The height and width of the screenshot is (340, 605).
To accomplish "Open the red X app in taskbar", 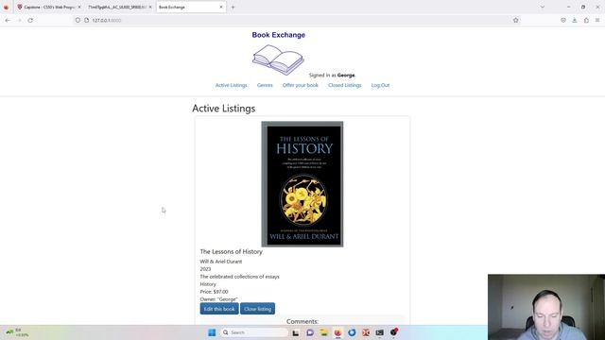I will click(366, 332).
